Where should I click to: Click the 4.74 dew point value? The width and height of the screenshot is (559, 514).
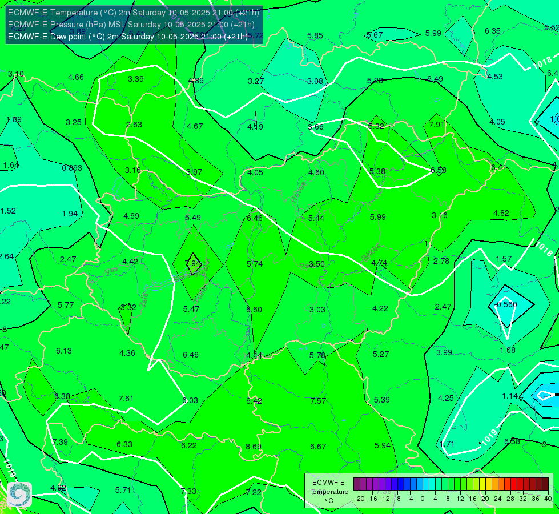[379, 263]
